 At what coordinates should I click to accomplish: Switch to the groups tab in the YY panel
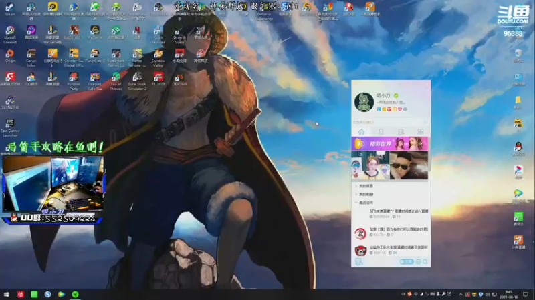[401, 131]
